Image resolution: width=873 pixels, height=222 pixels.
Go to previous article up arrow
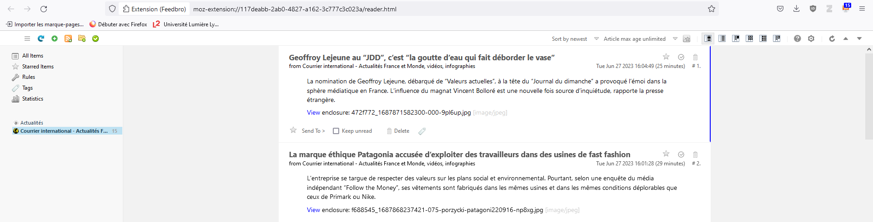point(846,39)
